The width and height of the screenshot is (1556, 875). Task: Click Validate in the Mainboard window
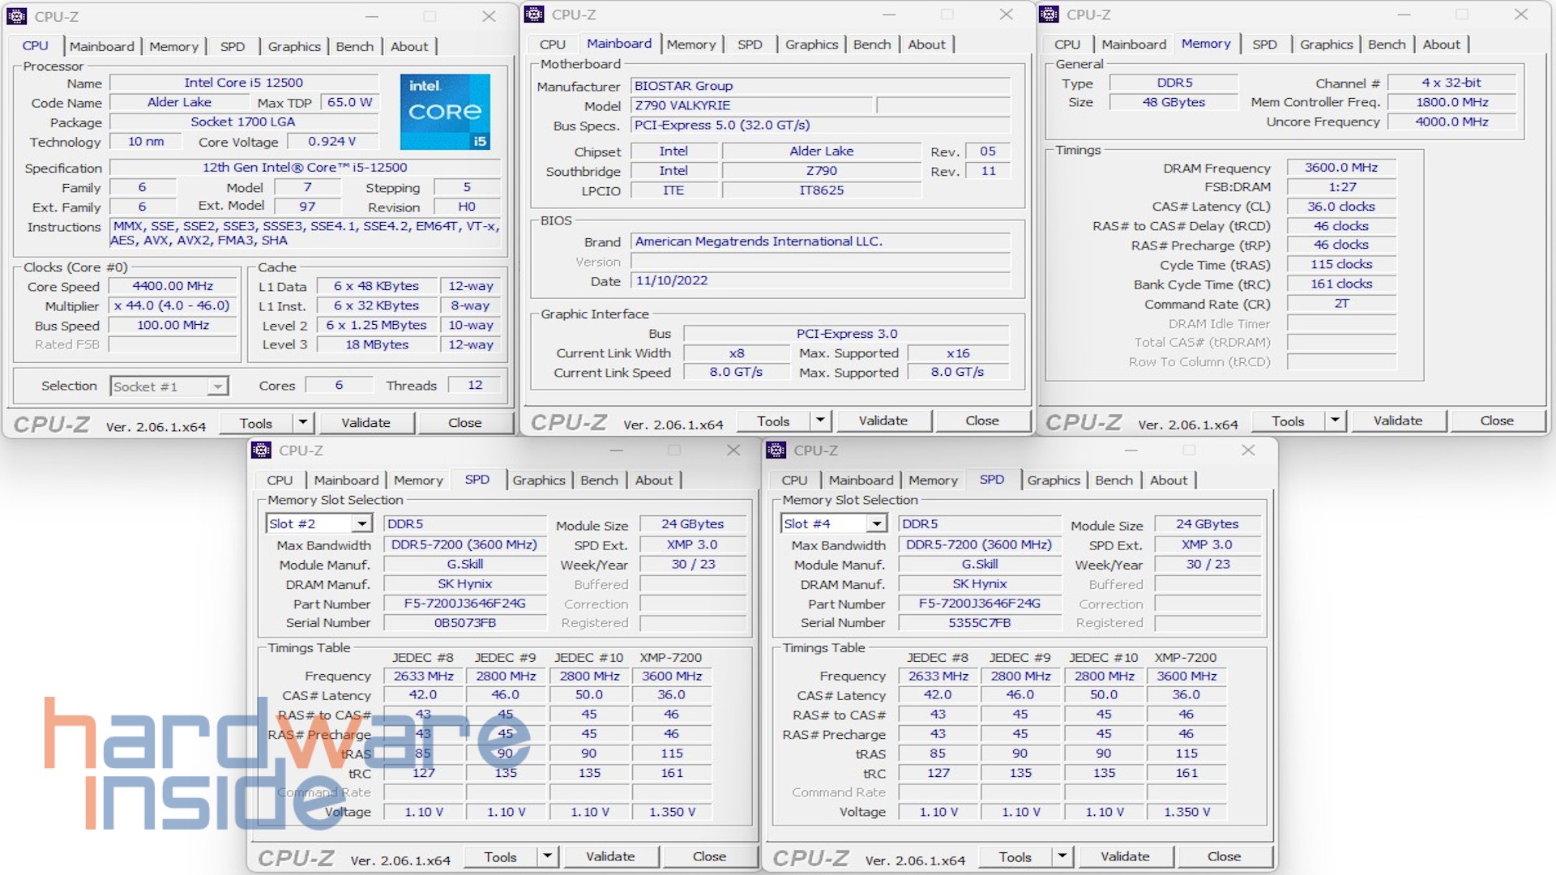coord(883,420)
